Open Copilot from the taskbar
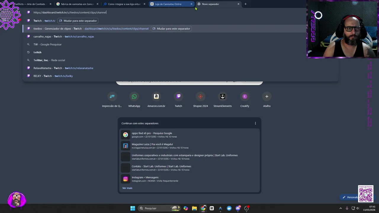This screenshot has height=213, width=379. (186, 208)
